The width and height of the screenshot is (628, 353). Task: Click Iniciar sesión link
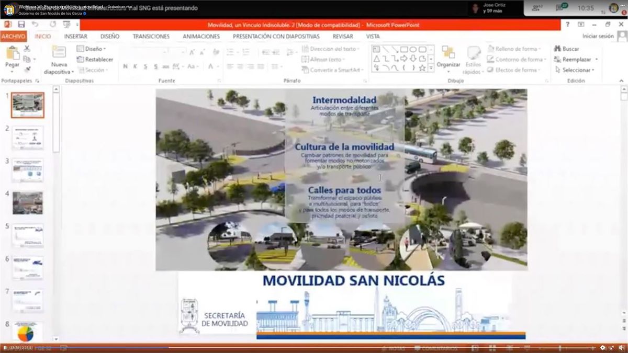(x=598, y=36)
